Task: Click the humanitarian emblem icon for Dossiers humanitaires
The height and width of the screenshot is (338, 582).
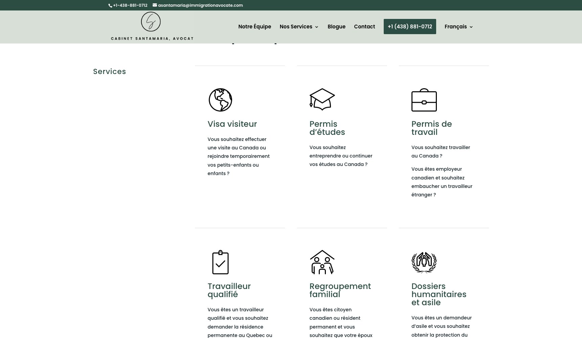Action: pos(424,262)
